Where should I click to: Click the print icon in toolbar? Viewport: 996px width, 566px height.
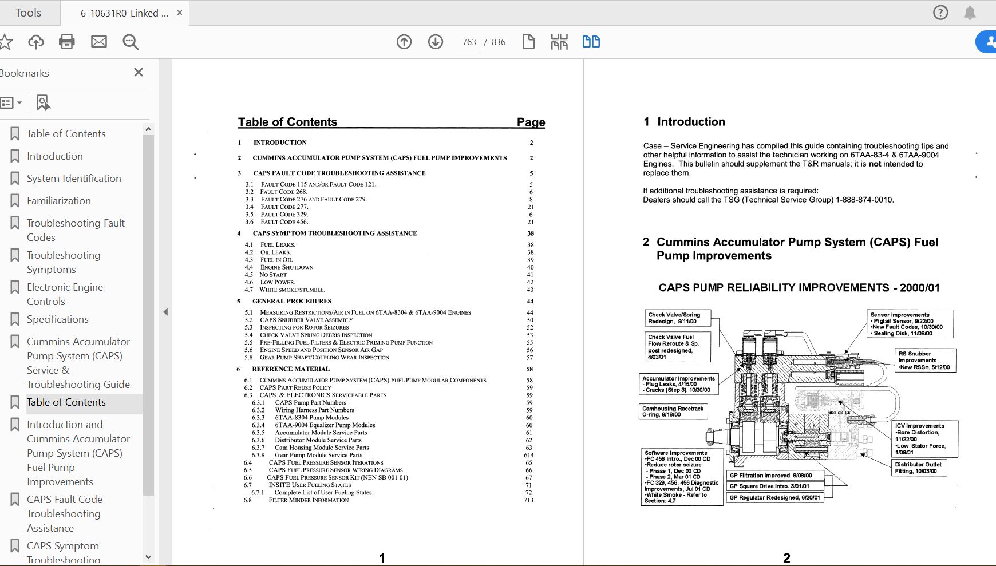(x=67, y=42)
